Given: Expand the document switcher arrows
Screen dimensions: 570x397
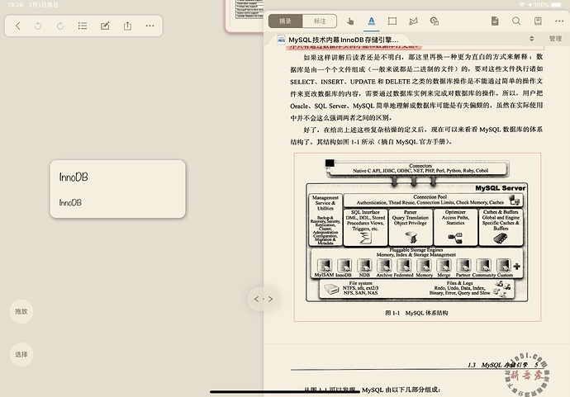Looking at the screenshot, I should coord(531,39).
